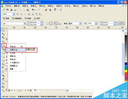Select the Pick tool in the toolbox
Viewport: 128px width, 99px height.
click(3, 30)
